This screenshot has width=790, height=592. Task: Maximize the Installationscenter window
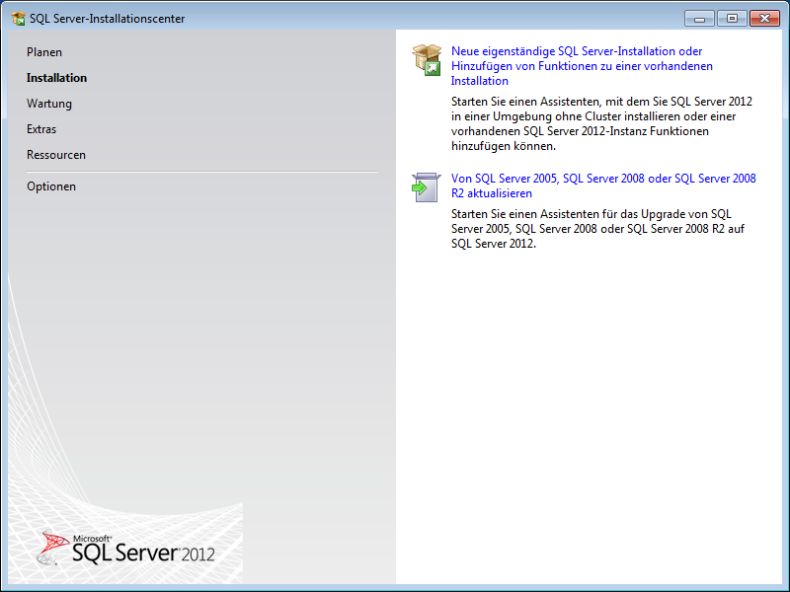(732, 19)
